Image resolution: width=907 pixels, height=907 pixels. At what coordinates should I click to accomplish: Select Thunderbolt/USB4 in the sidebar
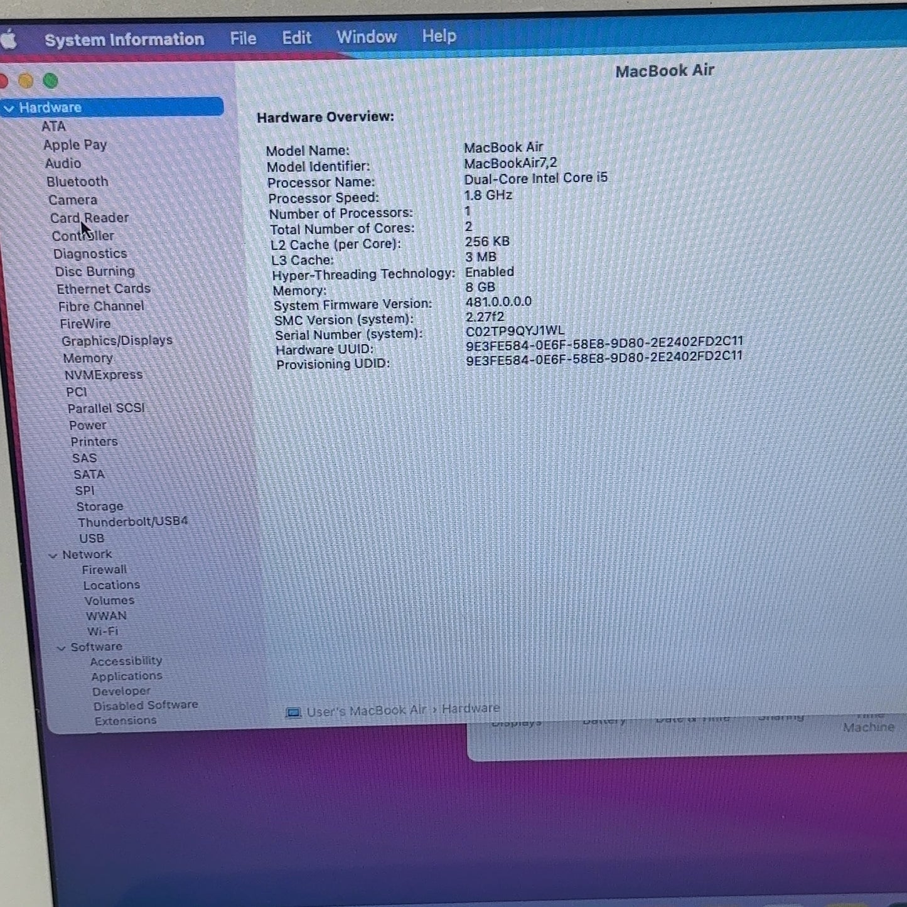[133, 522]
